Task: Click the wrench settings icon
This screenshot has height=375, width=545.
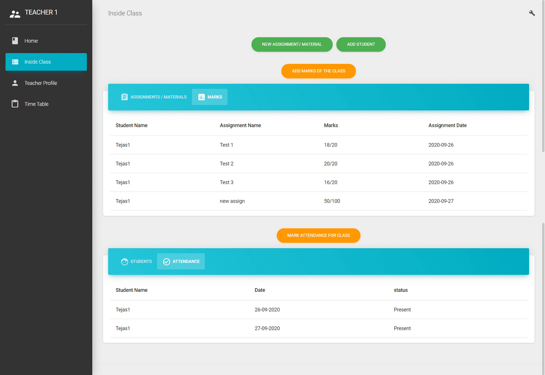Action: point(532,13)
